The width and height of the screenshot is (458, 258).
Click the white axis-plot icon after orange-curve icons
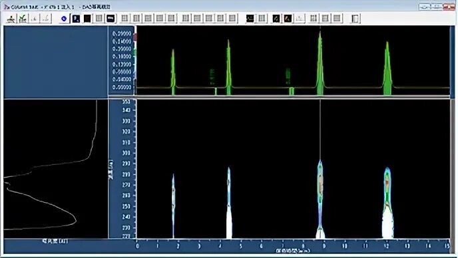(x=300, y=19)
